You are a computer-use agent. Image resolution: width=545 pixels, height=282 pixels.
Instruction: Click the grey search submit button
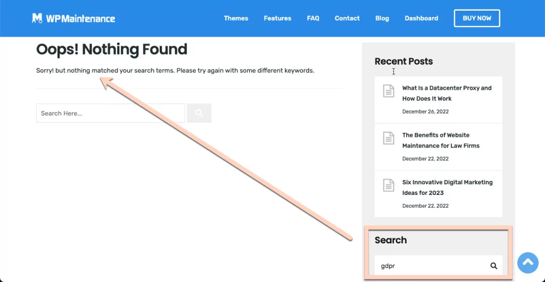pos(199,113)
